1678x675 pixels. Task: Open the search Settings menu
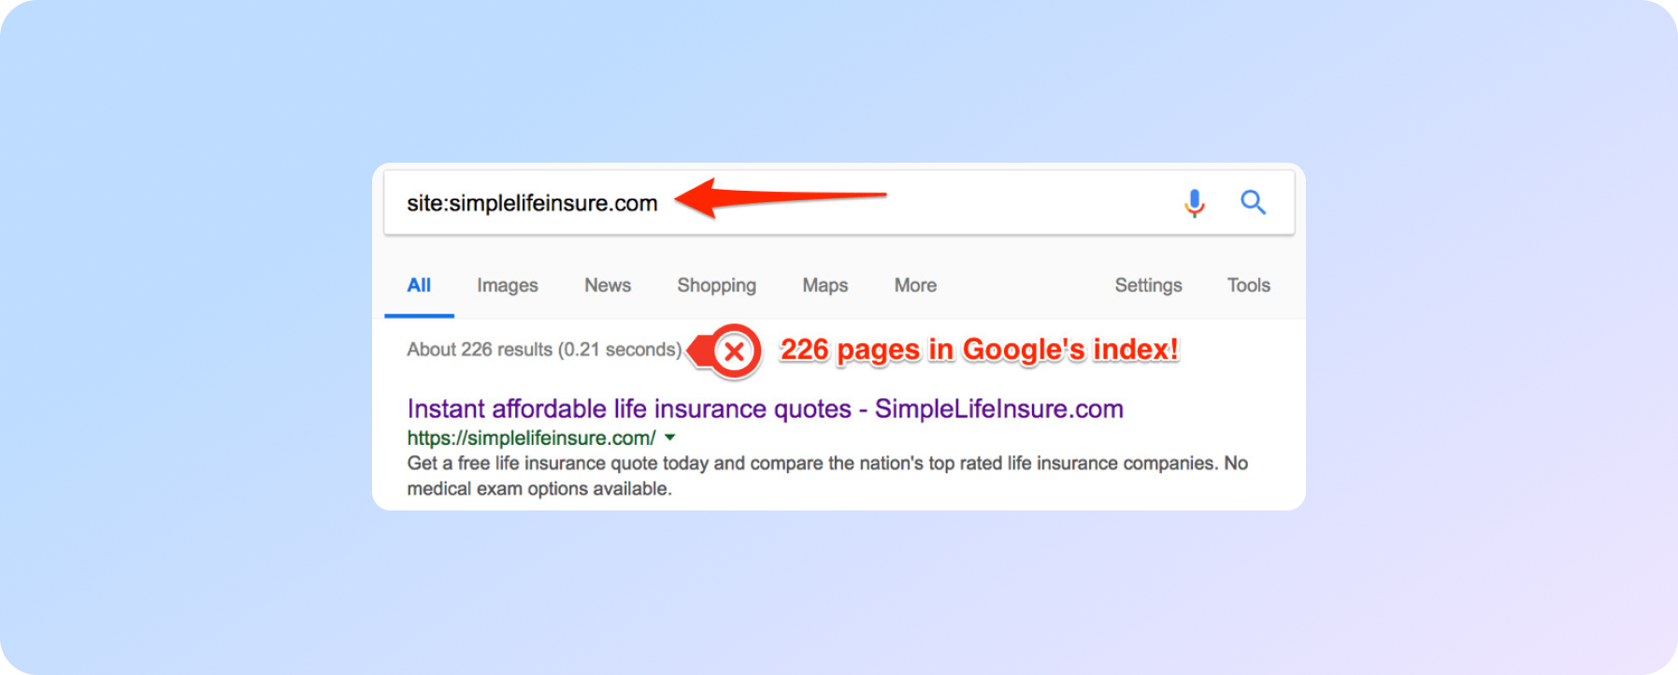click(x=1148, y=285)
